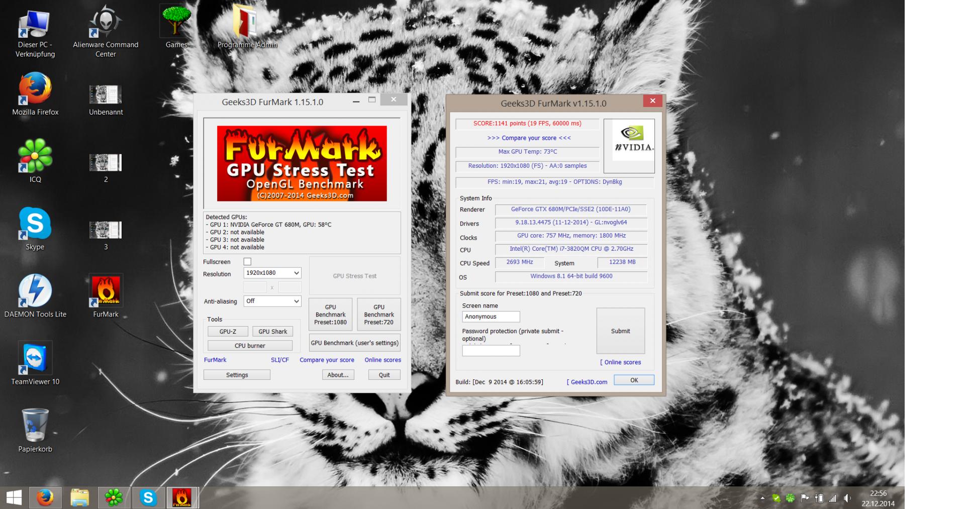Open the GPU-Z tool
The width and height of the screenshot is (965, 509).
228,332
